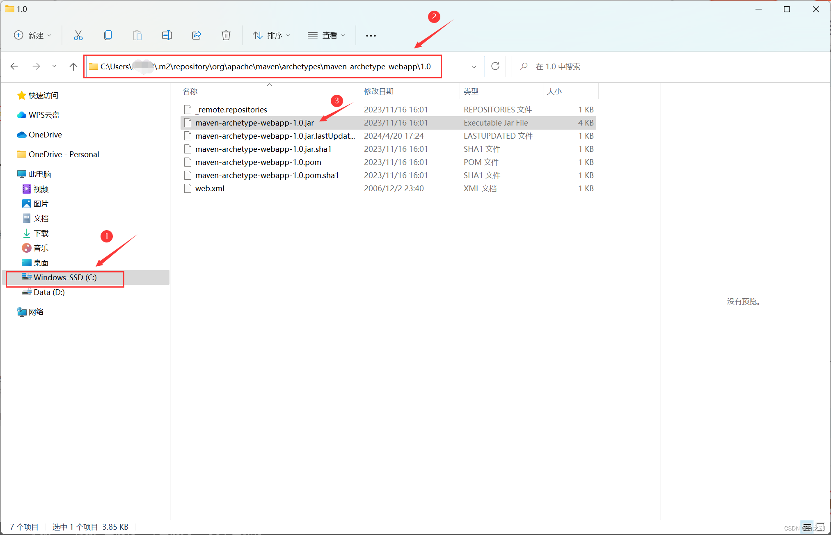This screenshot has width=831, height=535.
Task: Click the 2006/12/2 23:40 date cell
Action: (394, 188)
